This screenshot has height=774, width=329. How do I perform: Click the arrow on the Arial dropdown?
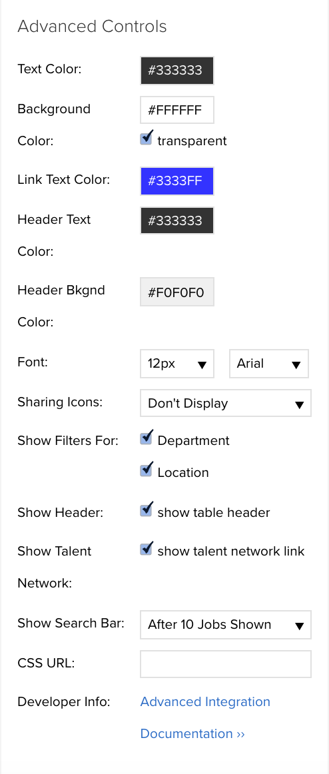tap(296, 365)
